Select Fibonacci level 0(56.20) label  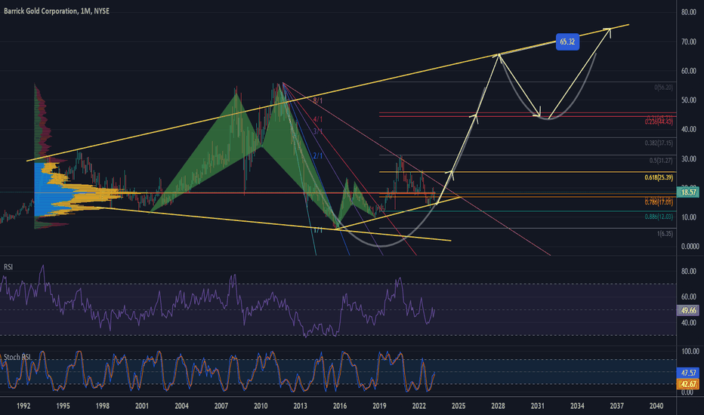click(663, 88)
